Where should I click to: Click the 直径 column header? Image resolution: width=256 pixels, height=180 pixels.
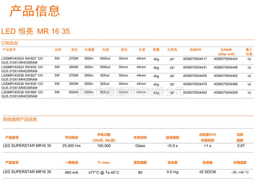coord(124,50)
